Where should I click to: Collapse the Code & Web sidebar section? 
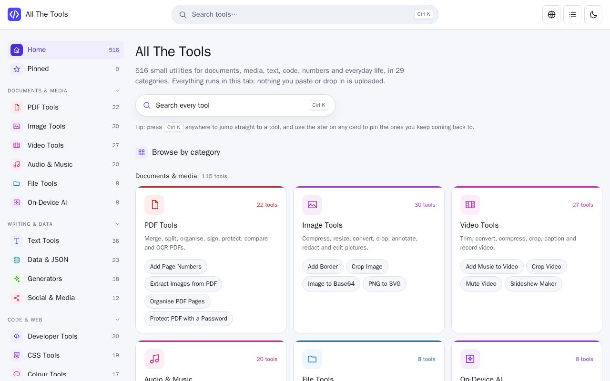(x=118, y=320)
